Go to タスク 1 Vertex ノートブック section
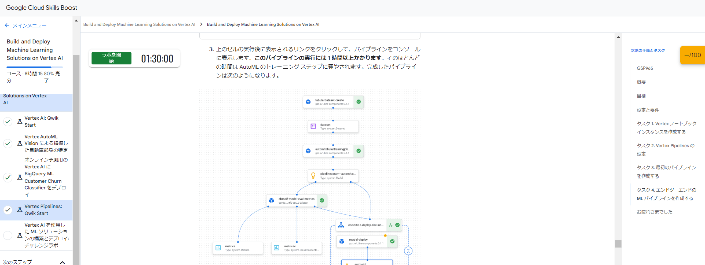The image size is (705, 265). [x=666, y=128]
